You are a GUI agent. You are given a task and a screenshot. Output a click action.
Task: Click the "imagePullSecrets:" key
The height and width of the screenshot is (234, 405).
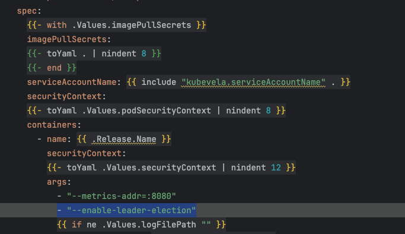[x=69, y=39]
